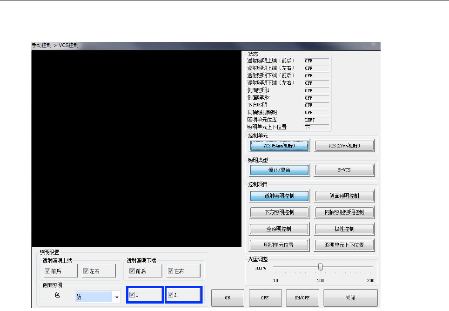Image resolution: width=449 pixels, height=311 pixels.
Task: Click the 侧面照明1 status field
Action: (x=316, y=91)
